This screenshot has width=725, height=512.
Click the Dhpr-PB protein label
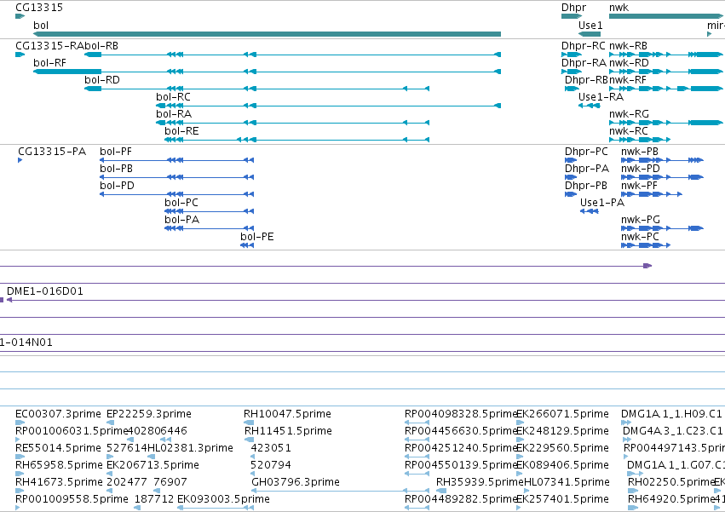(x=586, y=186)
